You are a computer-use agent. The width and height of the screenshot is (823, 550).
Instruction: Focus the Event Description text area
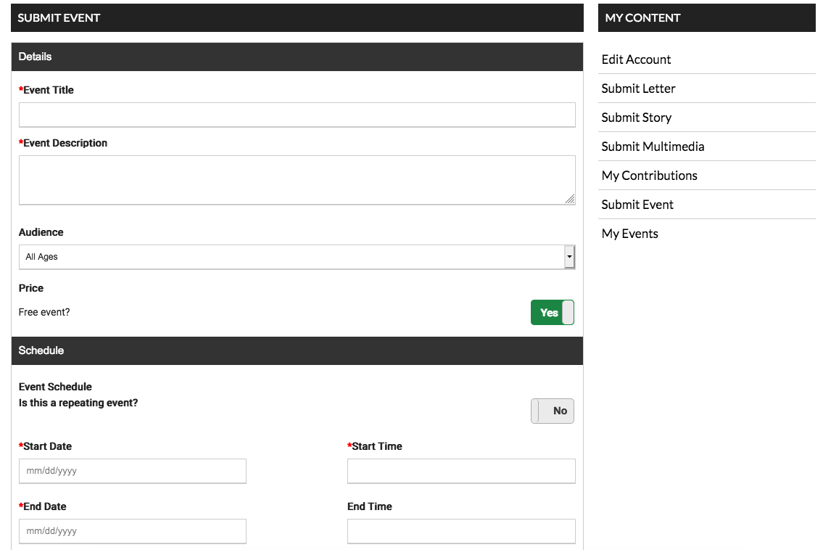coord(297,180)
